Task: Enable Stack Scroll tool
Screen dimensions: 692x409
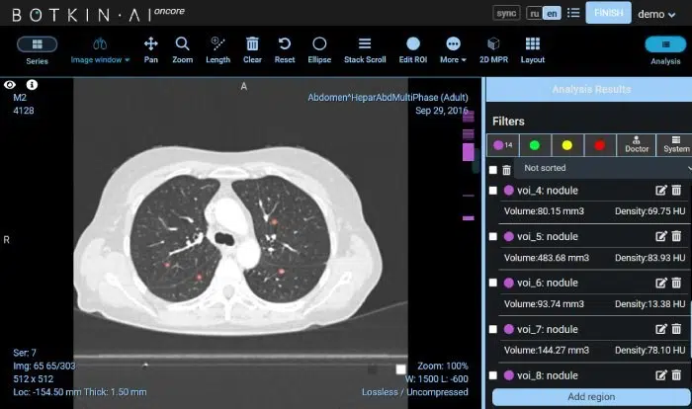Action: click(x=365, y=50)
